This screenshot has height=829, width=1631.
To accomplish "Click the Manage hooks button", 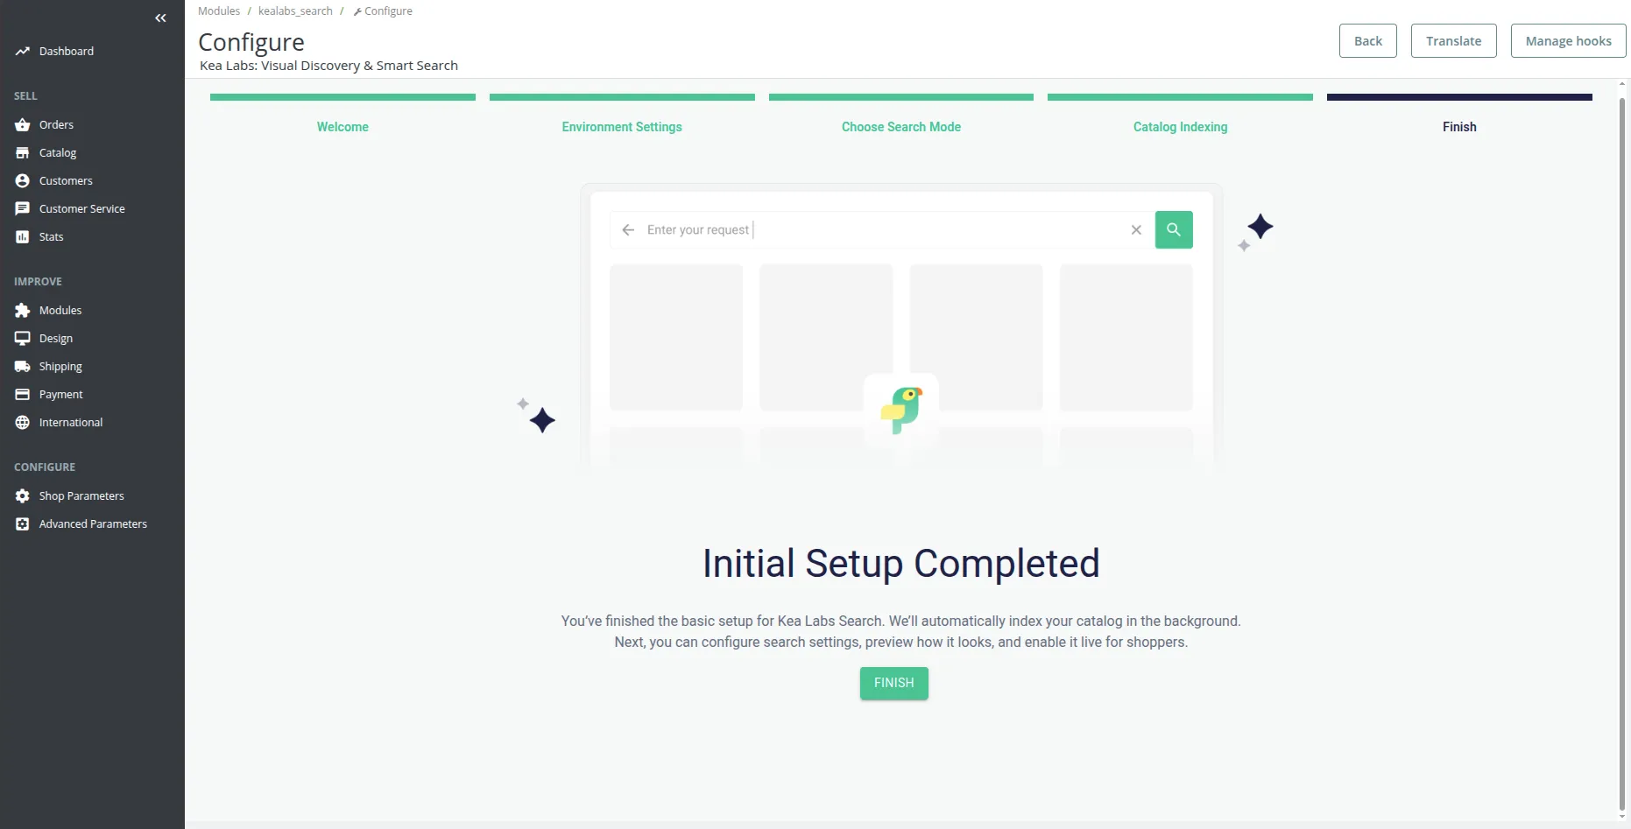I will point(1568,41).
